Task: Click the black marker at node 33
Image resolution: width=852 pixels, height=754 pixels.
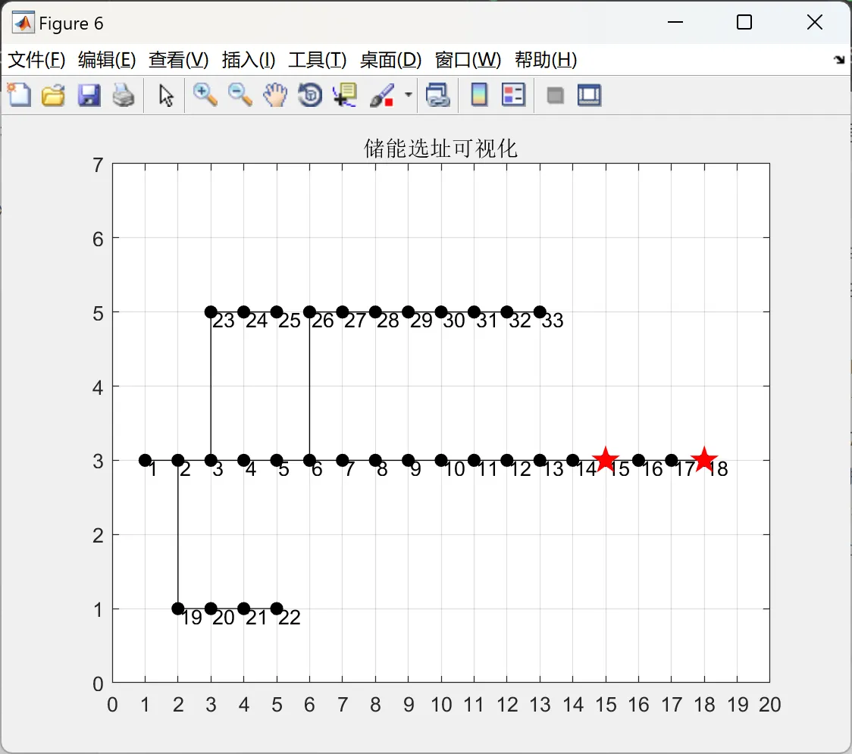Action: (x=540, y=312)
